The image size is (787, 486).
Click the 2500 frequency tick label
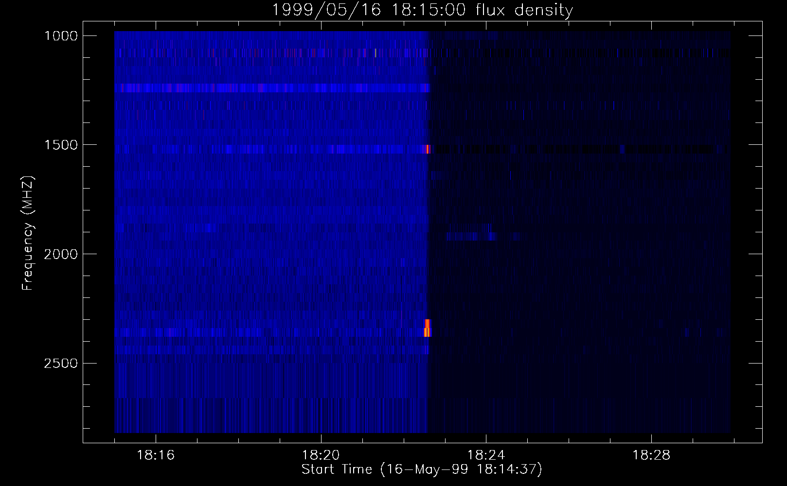pyautogui.click(x=61, y=363)
